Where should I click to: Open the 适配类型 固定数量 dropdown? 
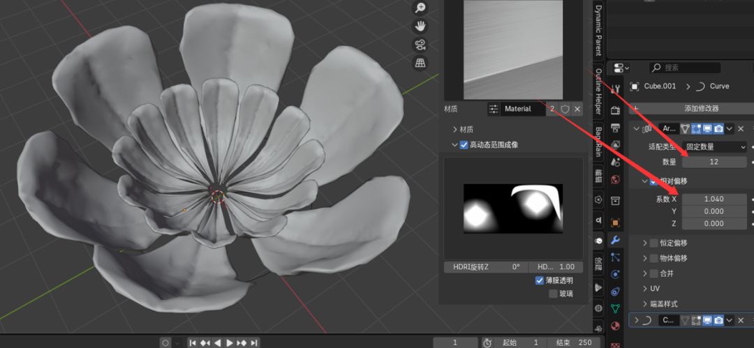point(714,147)
